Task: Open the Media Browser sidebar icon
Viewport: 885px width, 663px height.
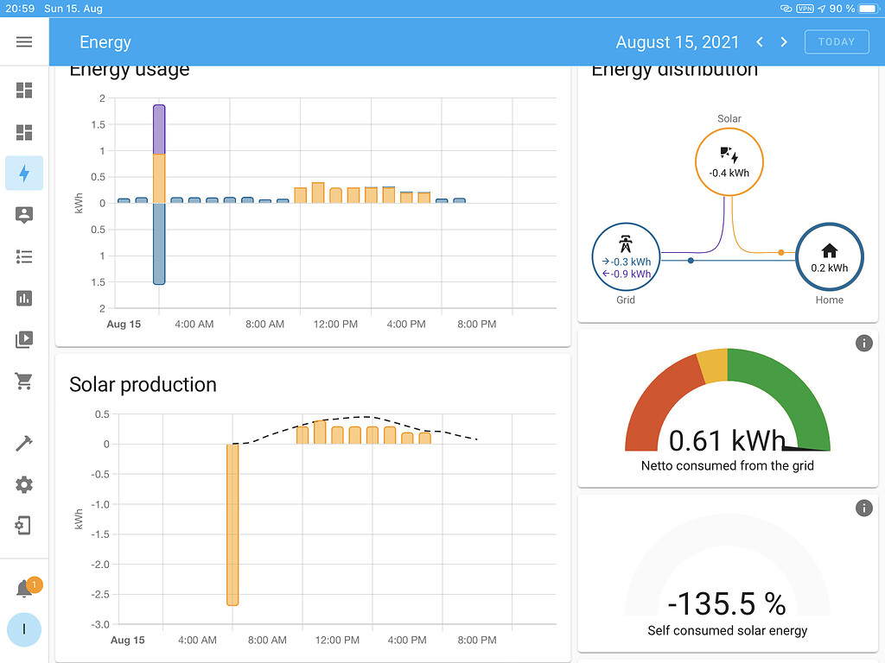Action: (x=23, y=339)
